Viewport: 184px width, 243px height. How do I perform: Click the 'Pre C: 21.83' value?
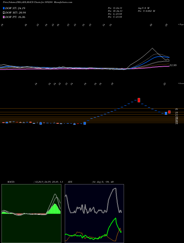pos(115,17)
